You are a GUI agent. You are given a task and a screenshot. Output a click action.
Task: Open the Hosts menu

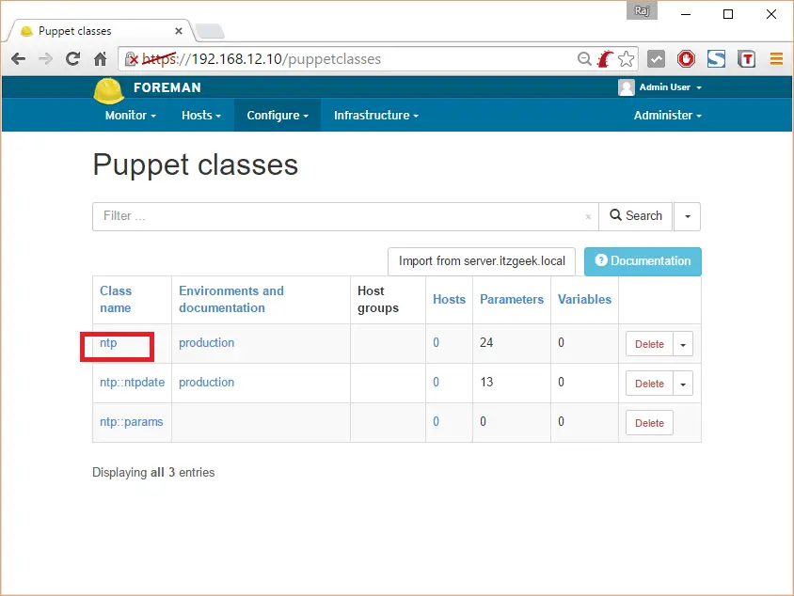[201, 116]
